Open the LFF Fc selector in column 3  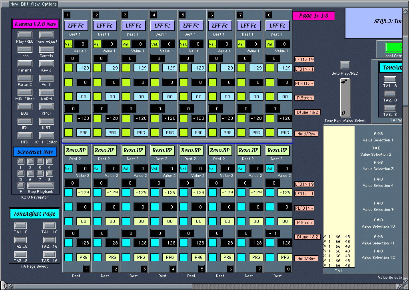pyautogui.click(x=133, y=26)
